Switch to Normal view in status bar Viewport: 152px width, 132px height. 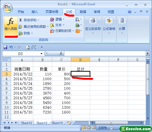pyautogui.click(x=84, y=128)
